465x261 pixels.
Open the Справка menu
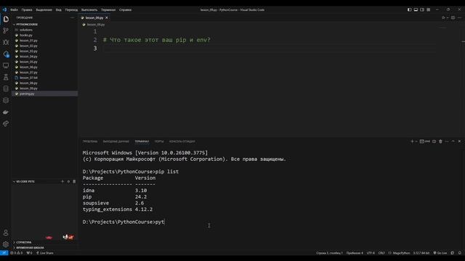126,9
